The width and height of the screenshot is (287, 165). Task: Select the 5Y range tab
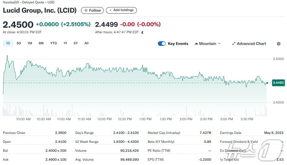[76, 43]
